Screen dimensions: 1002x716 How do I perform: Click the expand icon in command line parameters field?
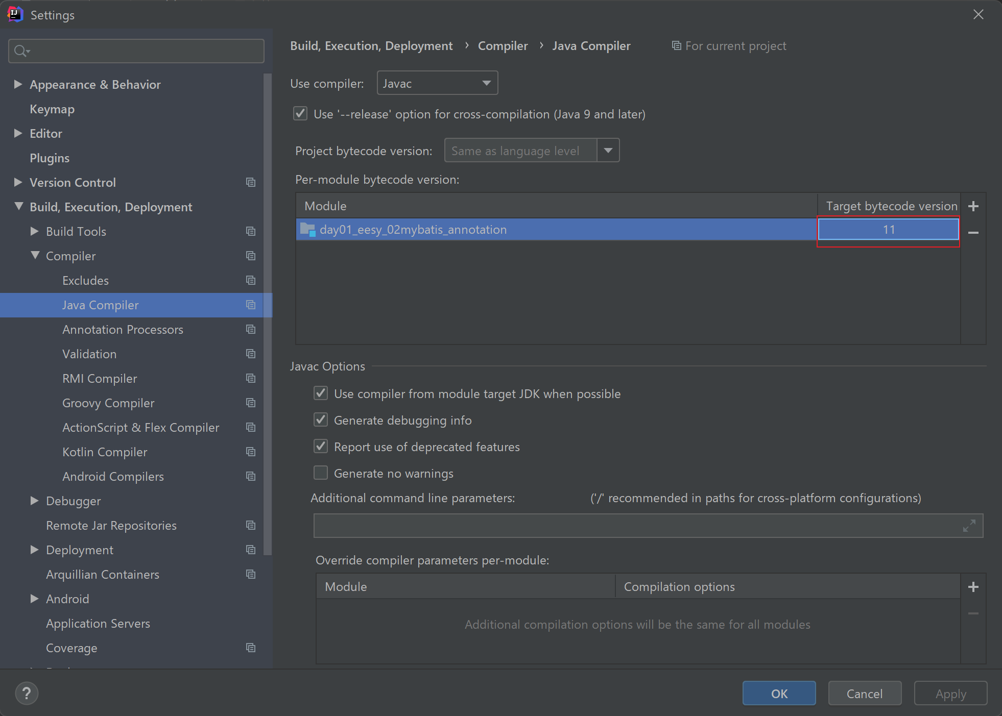click(969, 526)
